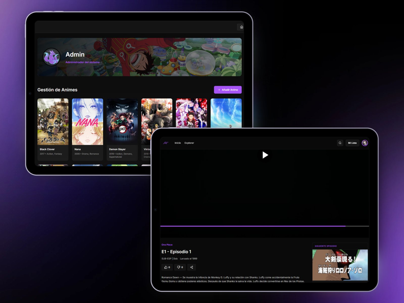This screenshot has width=404, height=303.
Task: Click the 'SIGUIENTE EPISODIO' label
Action: coord(326,246)
